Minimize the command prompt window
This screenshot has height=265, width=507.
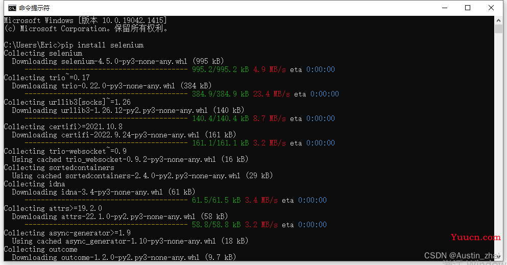click(x=444, y=8)
